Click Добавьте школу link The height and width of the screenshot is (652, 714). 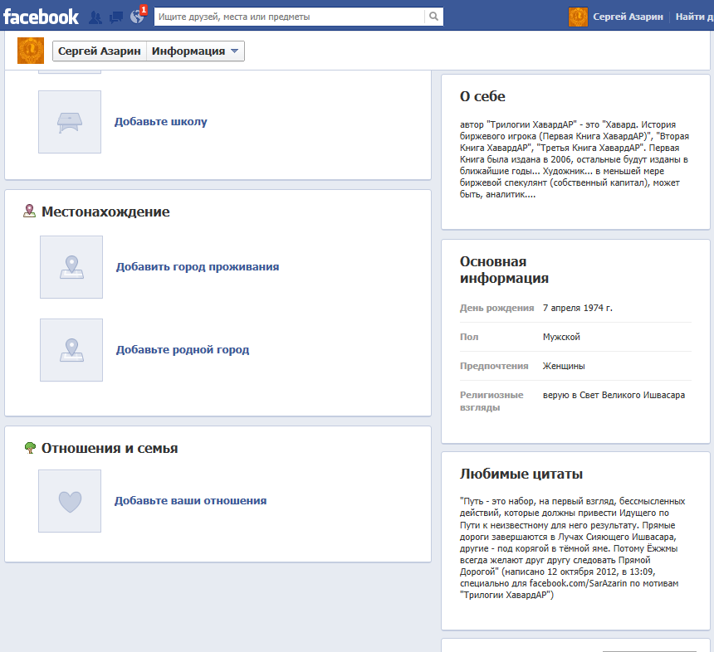click(x=160, y=121)
